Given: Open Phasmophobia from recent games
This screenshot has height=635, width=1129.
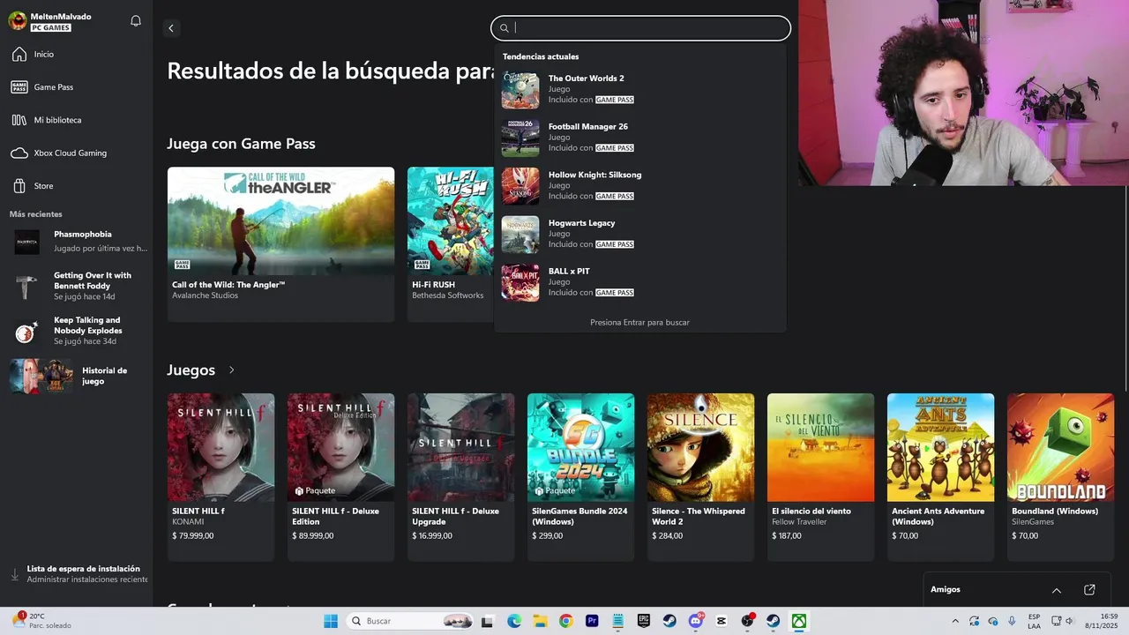Looking at the screenshot, I should click(78, 242).
